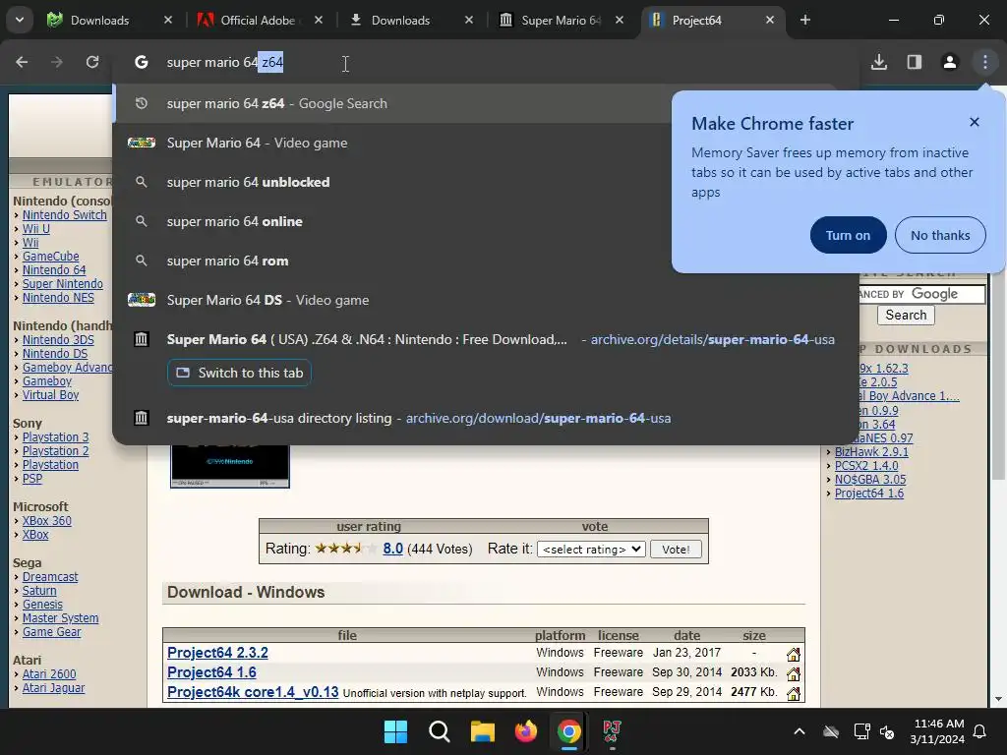
Task: Choose Super Mario 64 DS Video game suggestion
Action: [x=486, y=300]
